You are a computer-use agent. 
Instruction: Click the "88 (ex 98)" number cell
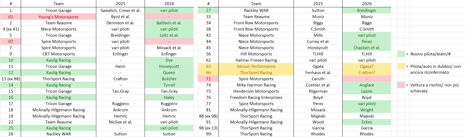tap(208, 116)
